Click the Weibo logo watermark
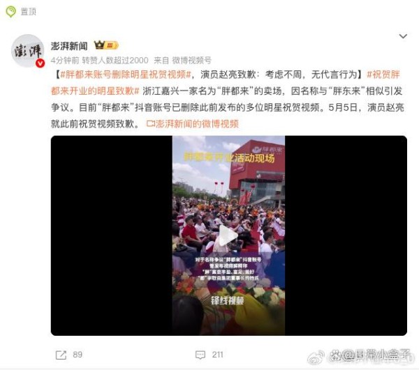 coord(316,357)
